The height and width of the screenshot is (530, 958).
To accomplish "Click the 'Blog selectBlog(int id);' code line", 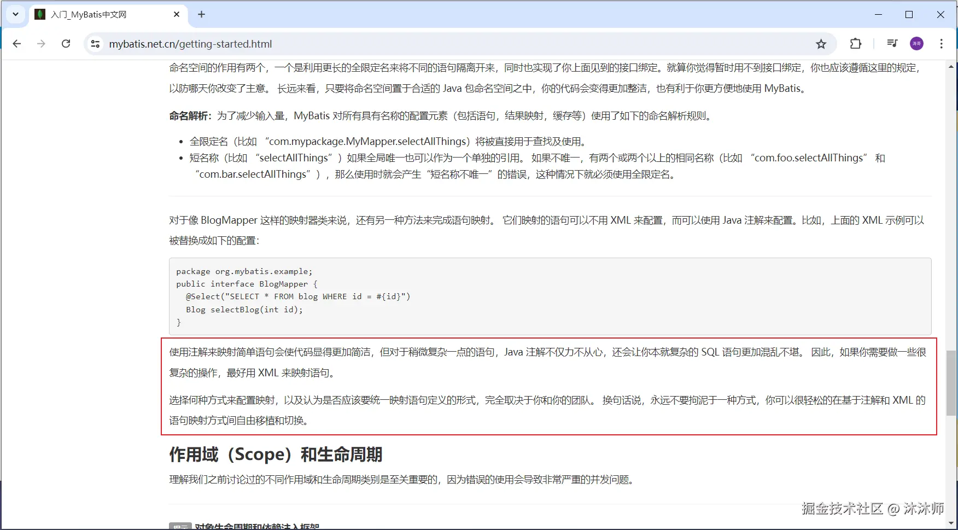I will click(x=244, y=310).
